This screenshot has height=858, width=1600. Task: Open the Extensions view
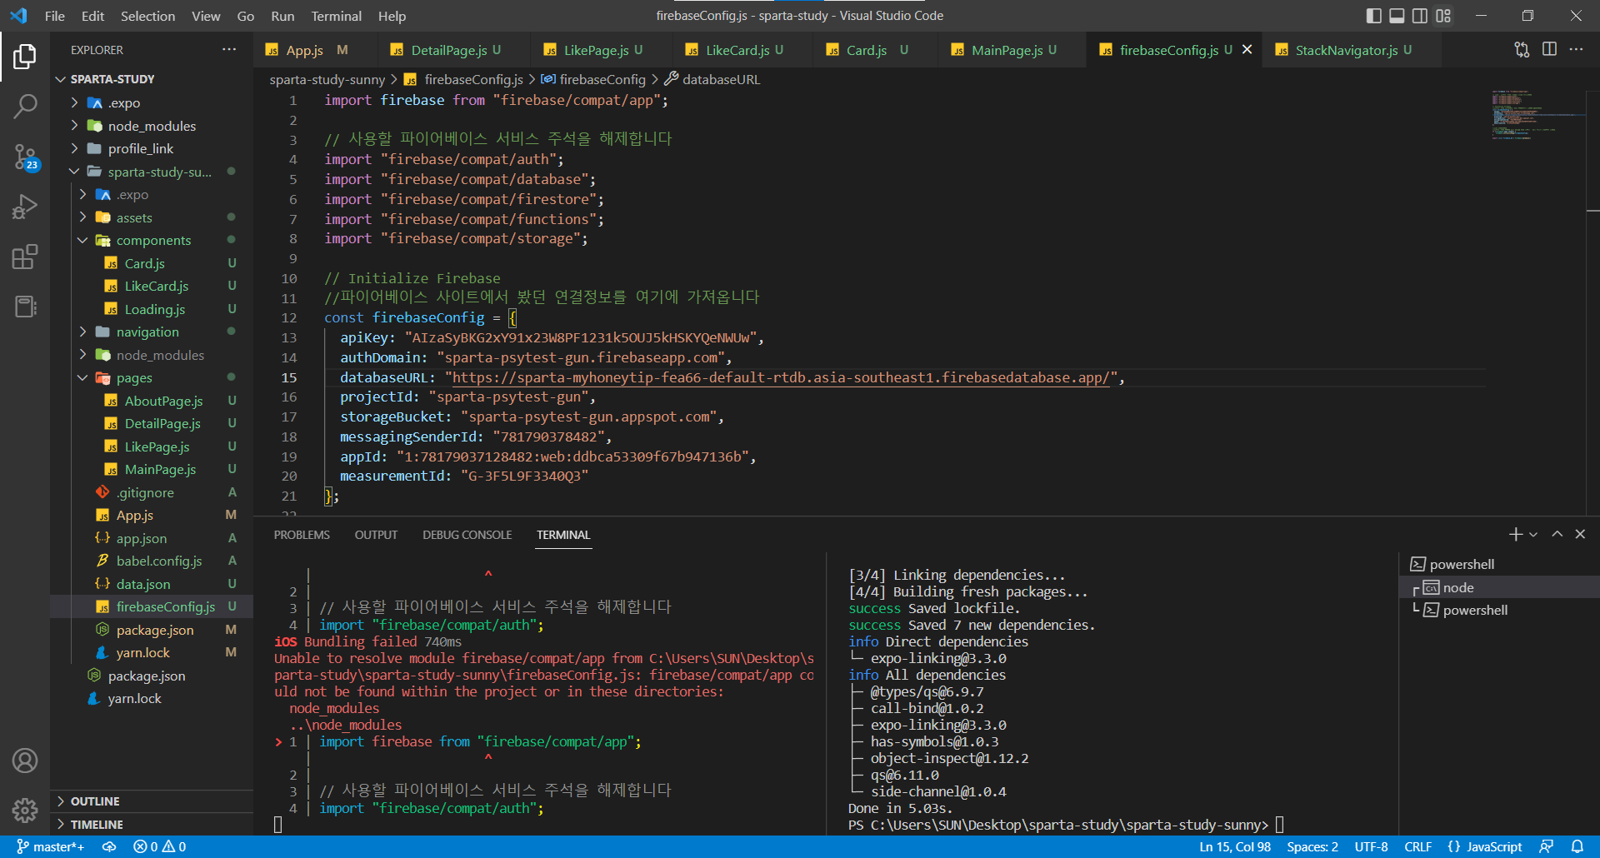25,257
